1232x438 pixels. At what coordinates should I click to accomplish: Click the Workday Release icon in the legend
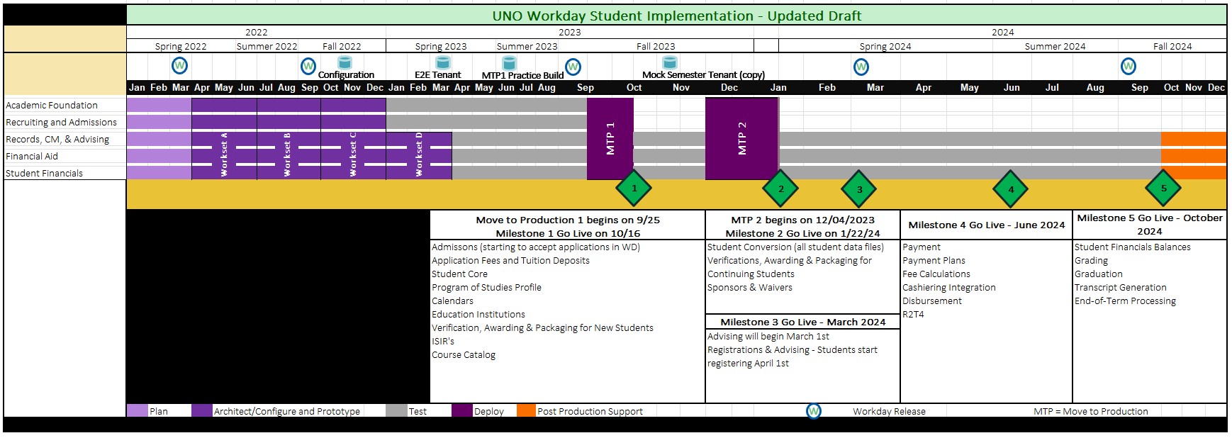pos(814,411)
